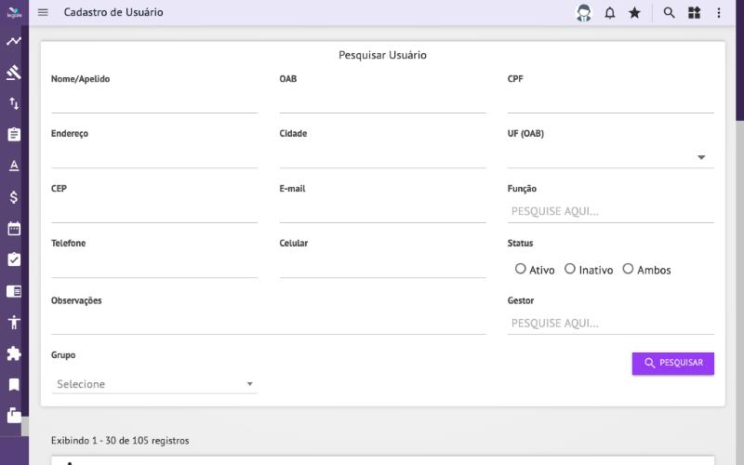Click the Função search field

click(x=610, y=211)
